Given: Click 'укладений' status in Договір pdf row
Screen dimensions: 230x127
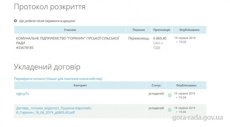Looking at the screenshot, I should pyautogui.click(x=156, y=108).
